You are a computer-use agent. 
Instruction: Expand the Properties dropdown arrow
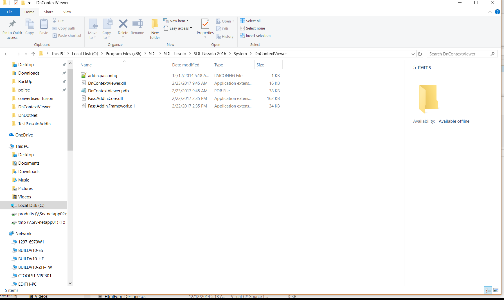point(205,37)
